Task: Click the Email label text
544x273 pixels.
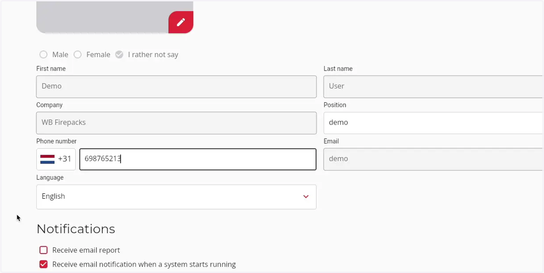Action: tap(331, 141)
